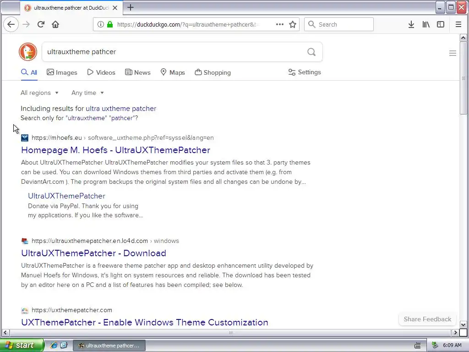Switch to the Shopping tab
The height and width of the screenshot is (352, 469).
pos(213,72)
